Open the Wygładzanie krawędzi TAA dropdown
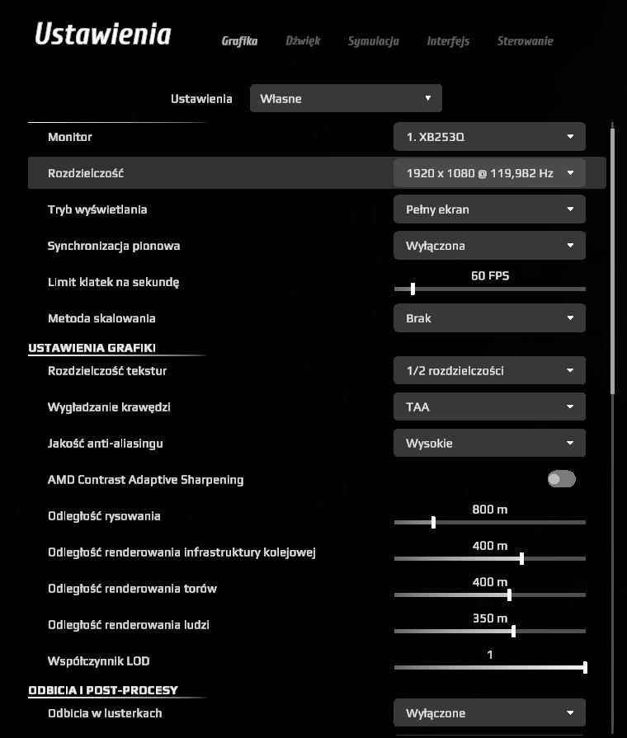 (489, 407)
